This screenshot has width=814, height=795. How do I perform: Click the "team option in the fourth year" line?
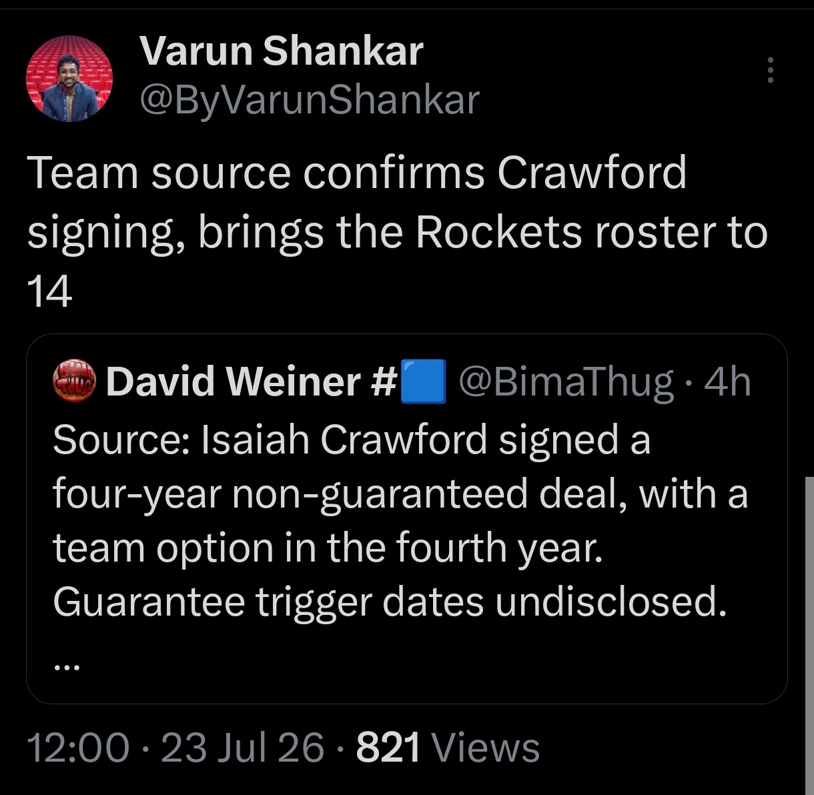(328, 548)
